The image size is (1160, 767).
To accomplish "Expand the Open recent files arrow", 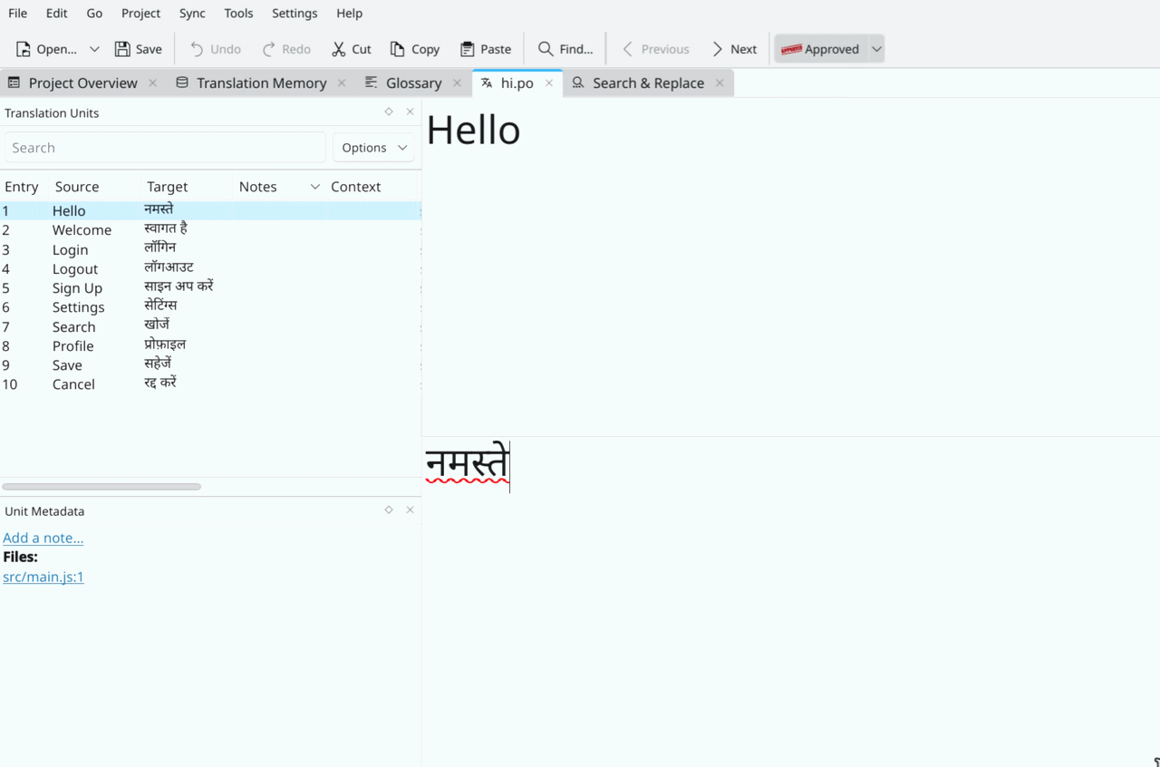I will (94, 49).
